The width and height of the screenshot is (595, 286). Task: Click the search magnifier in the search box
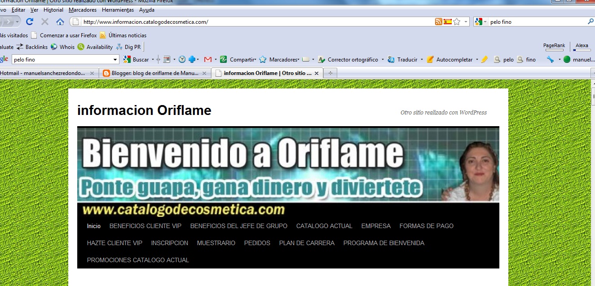tap(591, 22)
